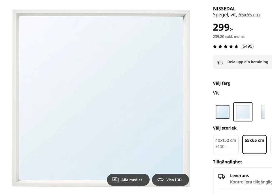Click the Leverans heading
Screen dimensions: 272x194
tap(239, 176)
